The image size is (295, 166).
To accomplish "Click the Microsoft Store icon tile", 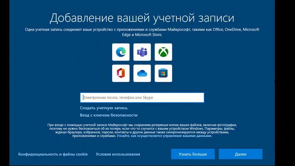I will (163, 73).
